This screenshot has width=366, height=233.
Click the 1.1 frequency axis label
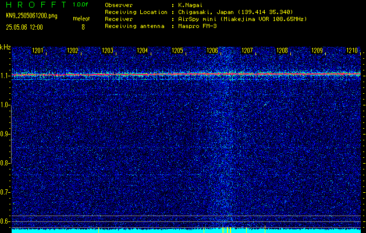(5, 76)
